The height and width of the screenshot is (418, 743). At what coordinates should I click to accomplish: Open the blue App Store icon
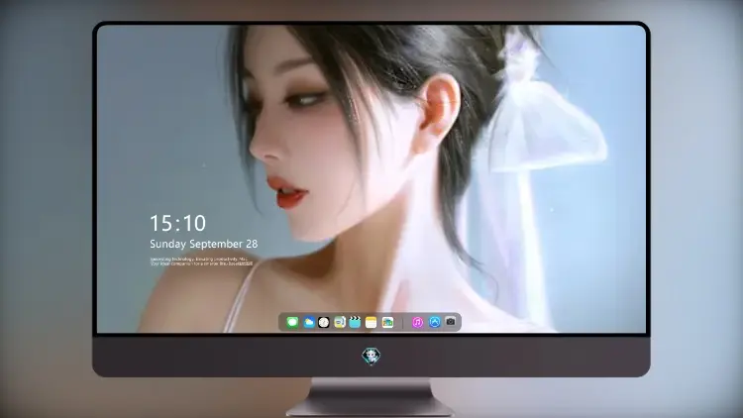[435, 322]
